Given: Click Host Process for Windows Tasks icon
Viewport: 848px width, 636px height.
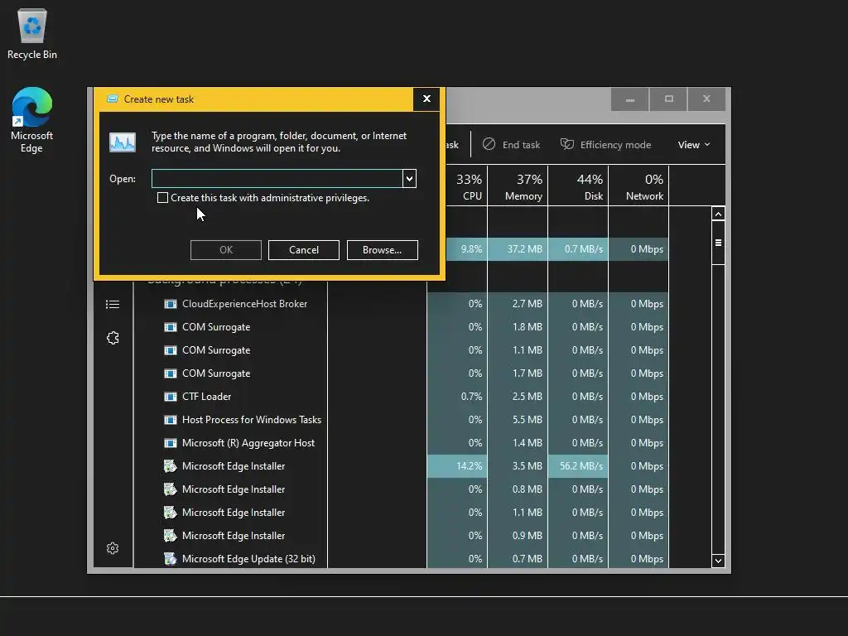Looking at the screenshot, I should 171,420.
